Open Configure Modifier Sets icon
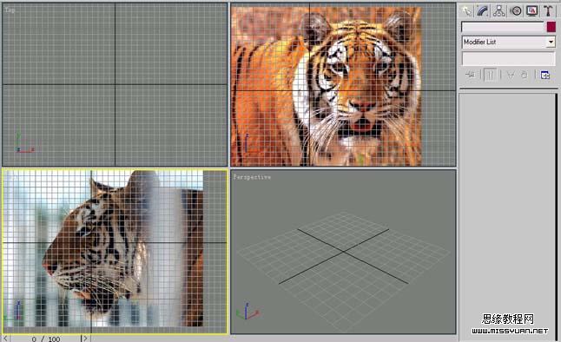The image size is (561, 342). coord(544,75)
